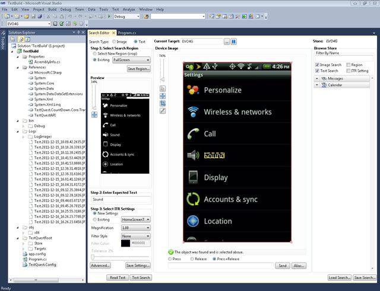Click the Wireless & networks Wi-Fi icon
The height and width of the screenshot is (291, 380).
tap(192, 112)
